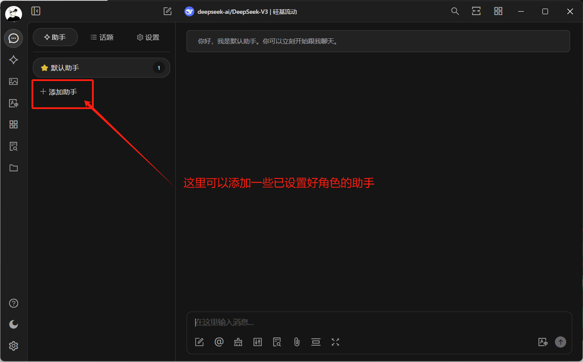Open the files folder icon in the sidebar
Viewport: 583px width, 362px height.
tap(13, 168)
